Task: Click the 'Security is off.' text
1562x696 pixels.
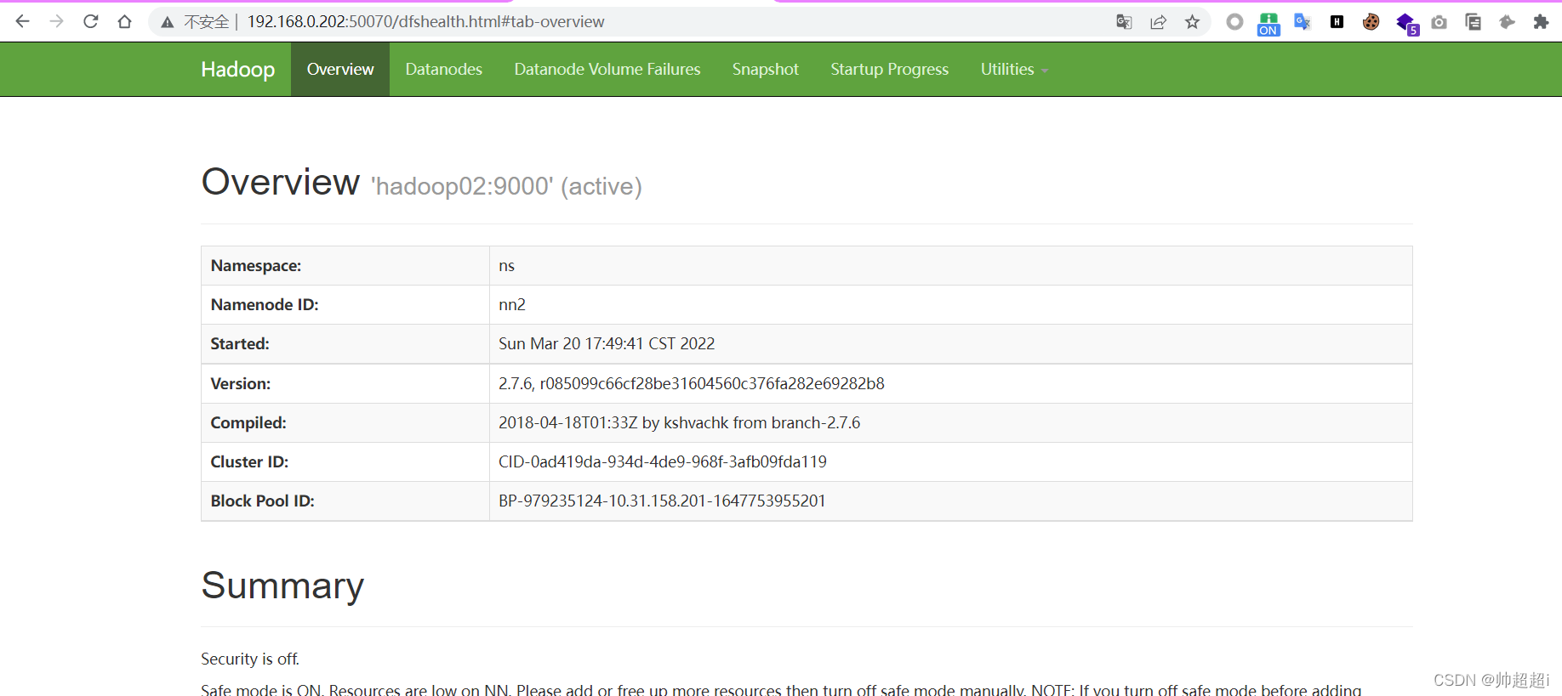Action: click(x=250, y=659)
